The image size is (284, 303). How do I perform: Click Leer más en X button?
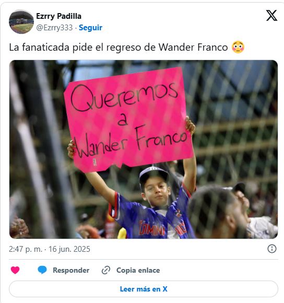point(144,289)
